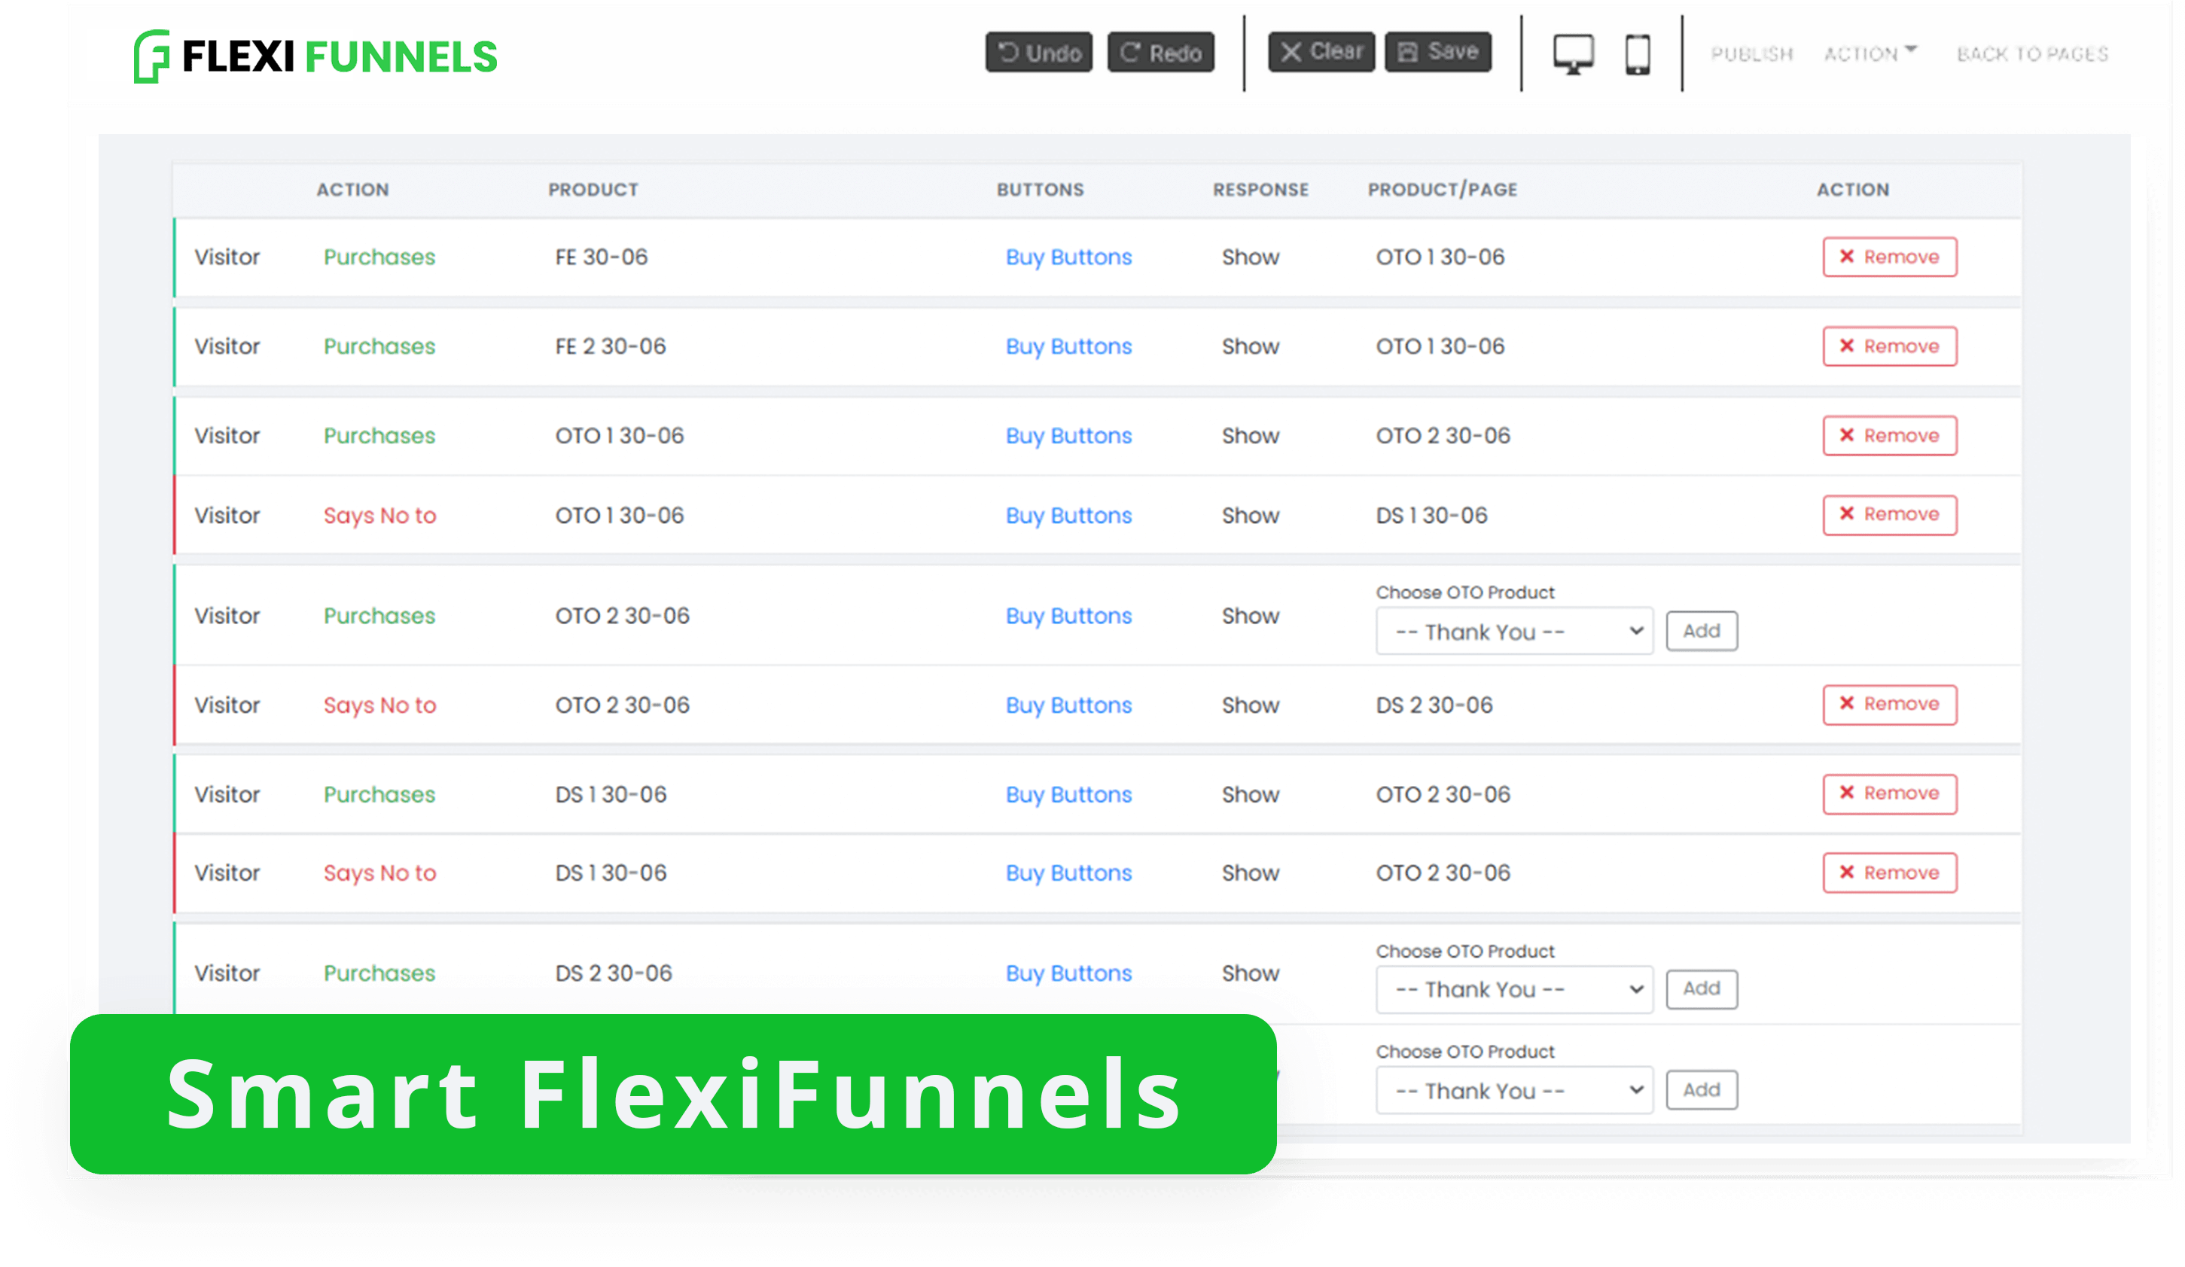Screen dimensions: 2185x1267
Task: Remove the DS 2 30-06 says-no rule
Action: [1890, 705]
